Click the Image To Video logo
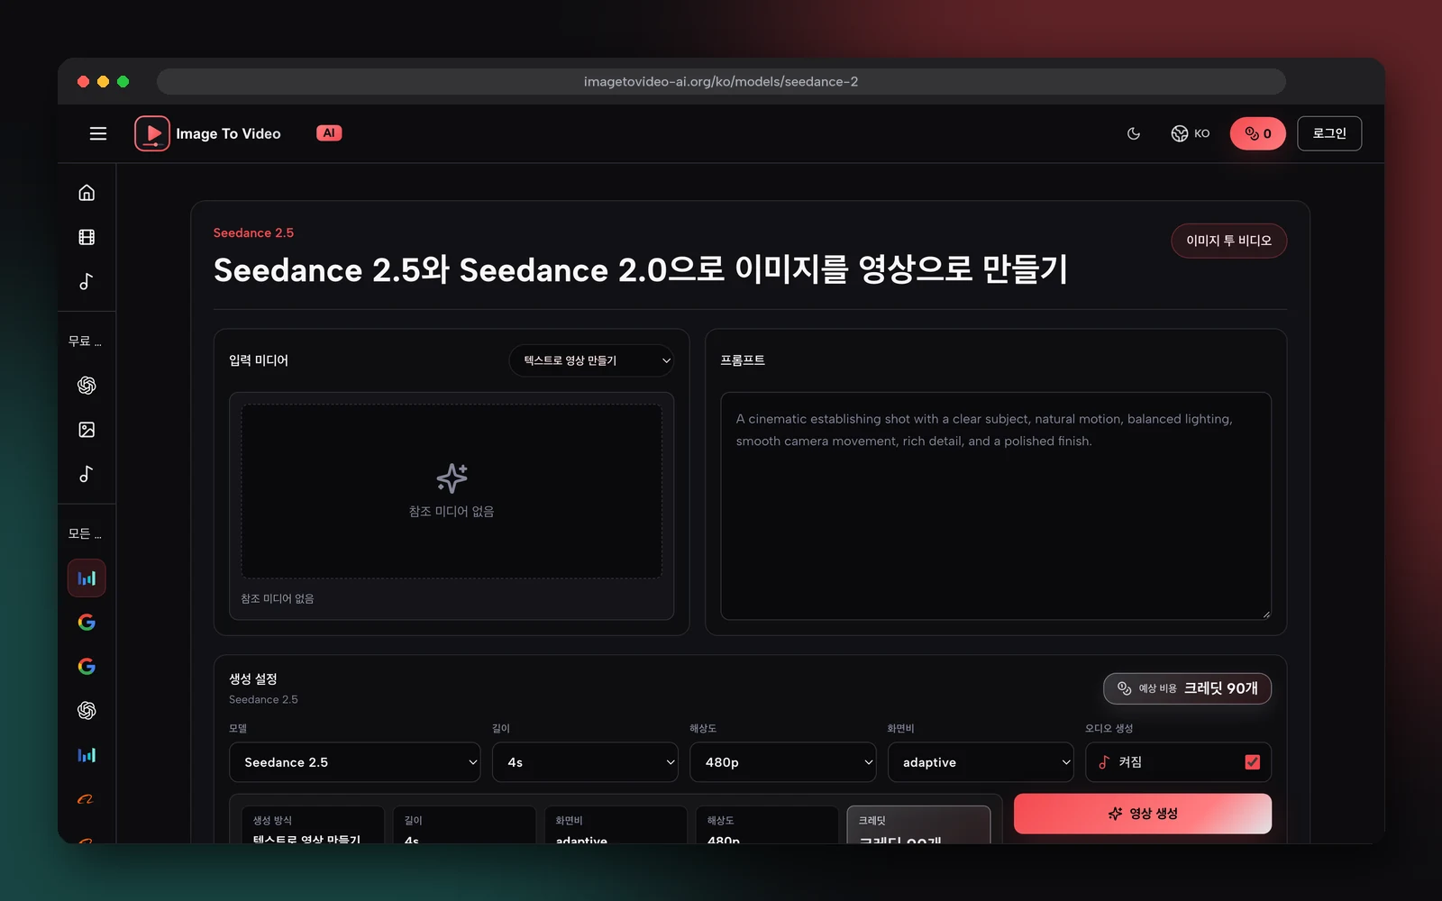 click(x=208, y=133)
